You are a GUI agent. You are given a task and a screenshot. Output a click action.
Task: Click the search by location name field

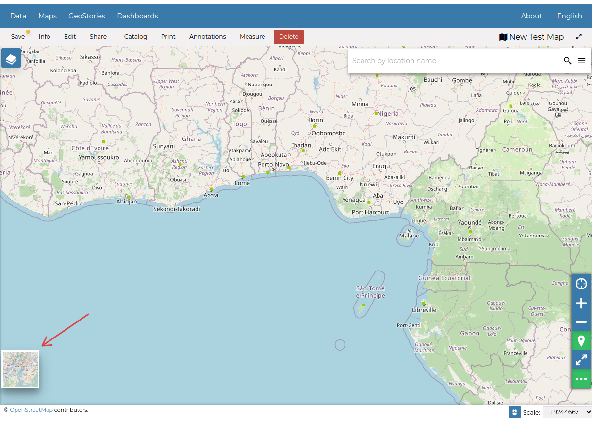point(454,61)
